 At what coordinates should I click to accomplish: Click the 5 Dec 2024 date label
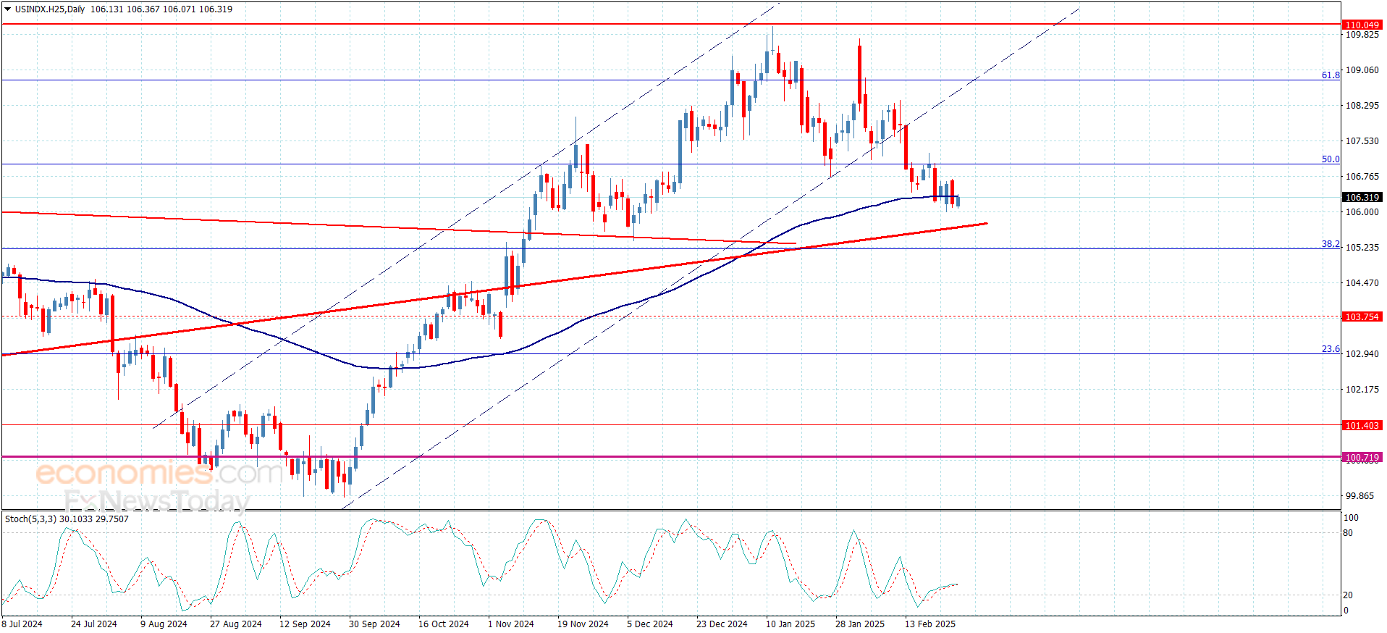click(650, 624)
